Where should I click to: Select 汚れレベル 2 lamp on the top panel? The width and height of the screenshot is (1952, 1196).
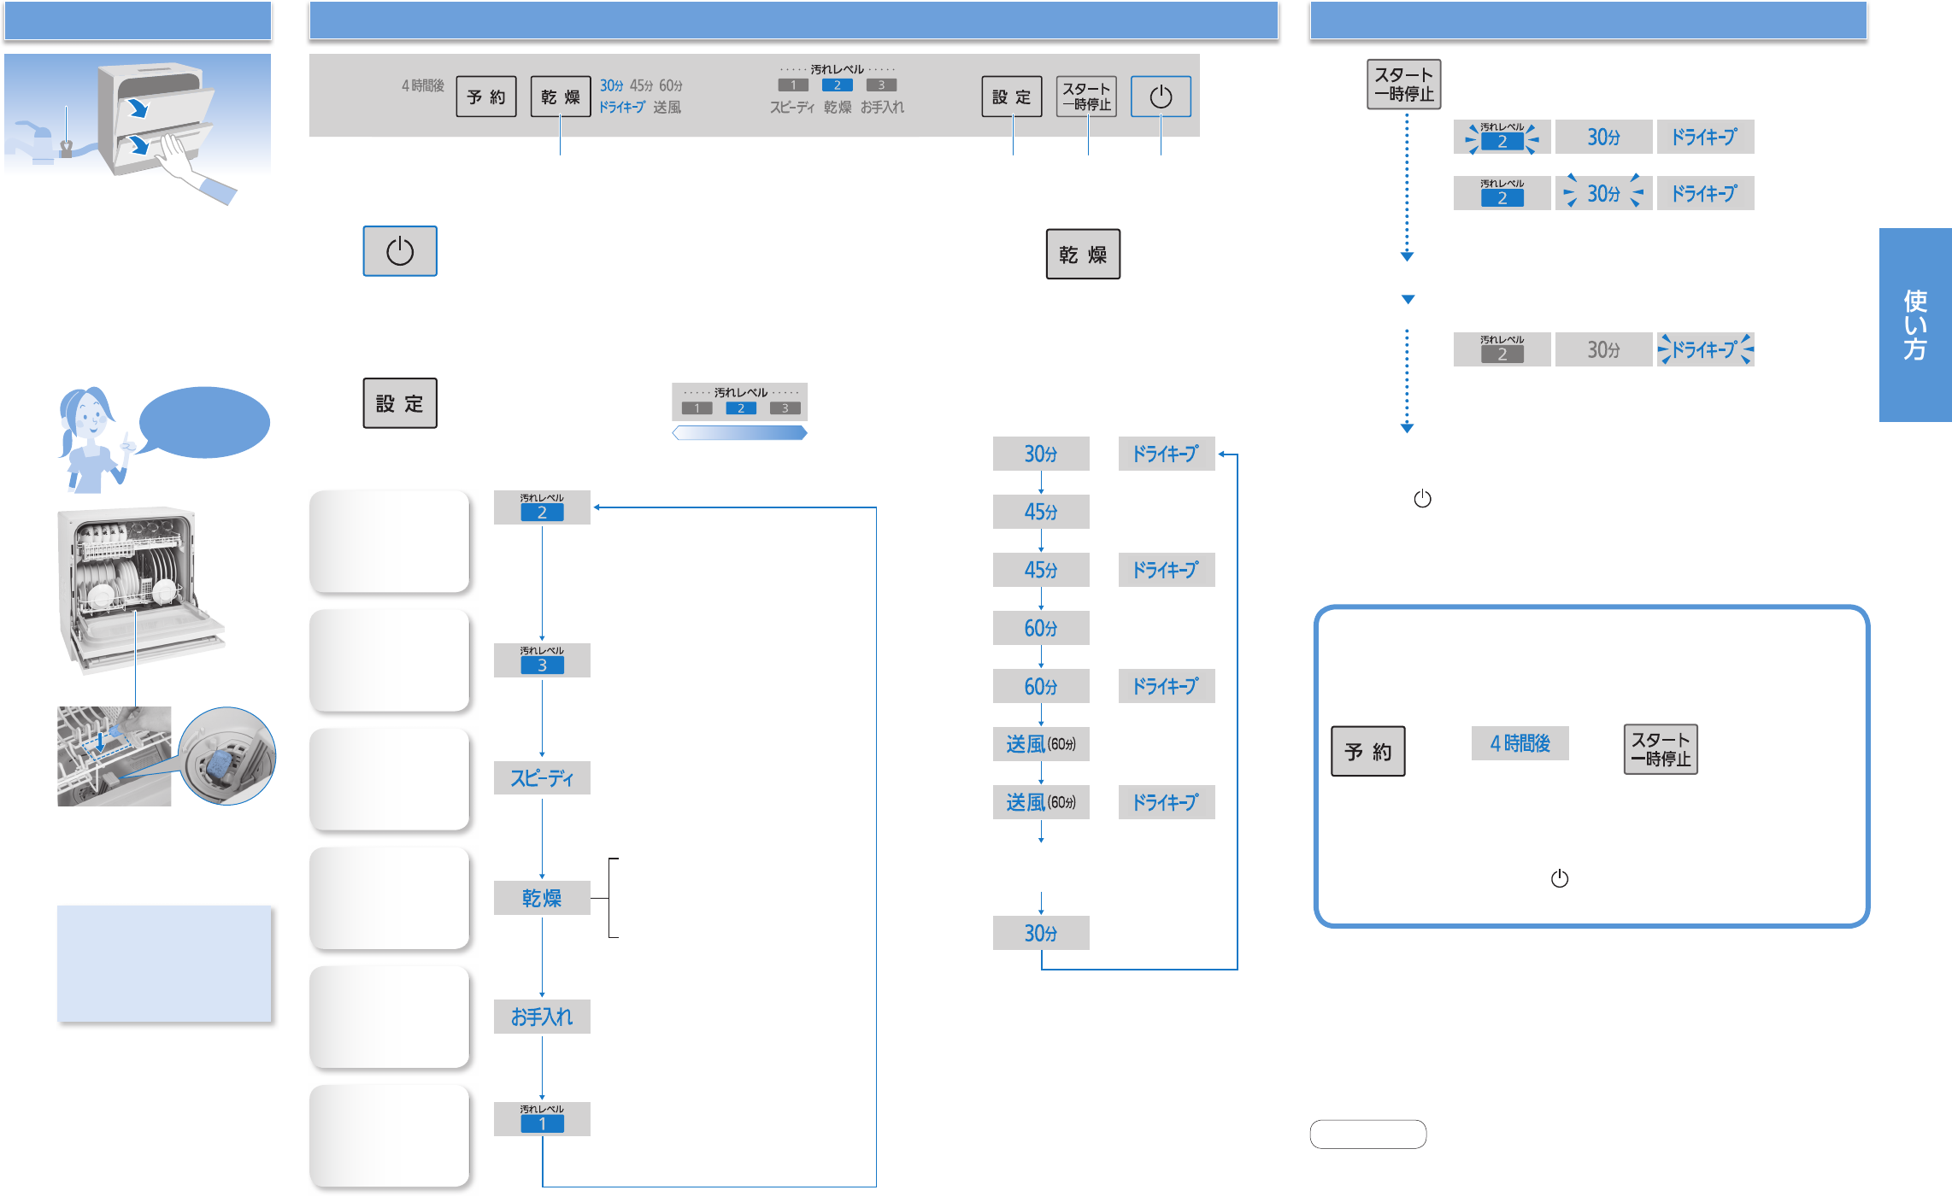[838, 85]
